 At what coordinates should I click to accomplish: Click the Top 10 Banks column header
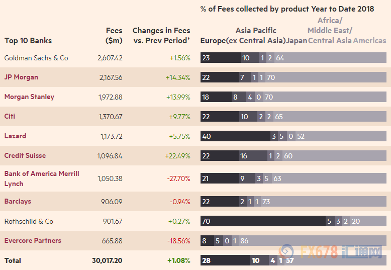pos(28,41)
